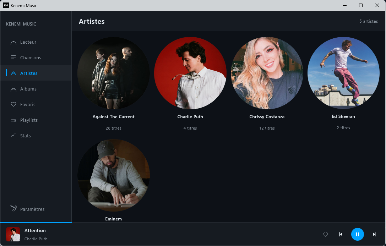
Task: Open the Chansons list icon
Action: coord(13,58)
